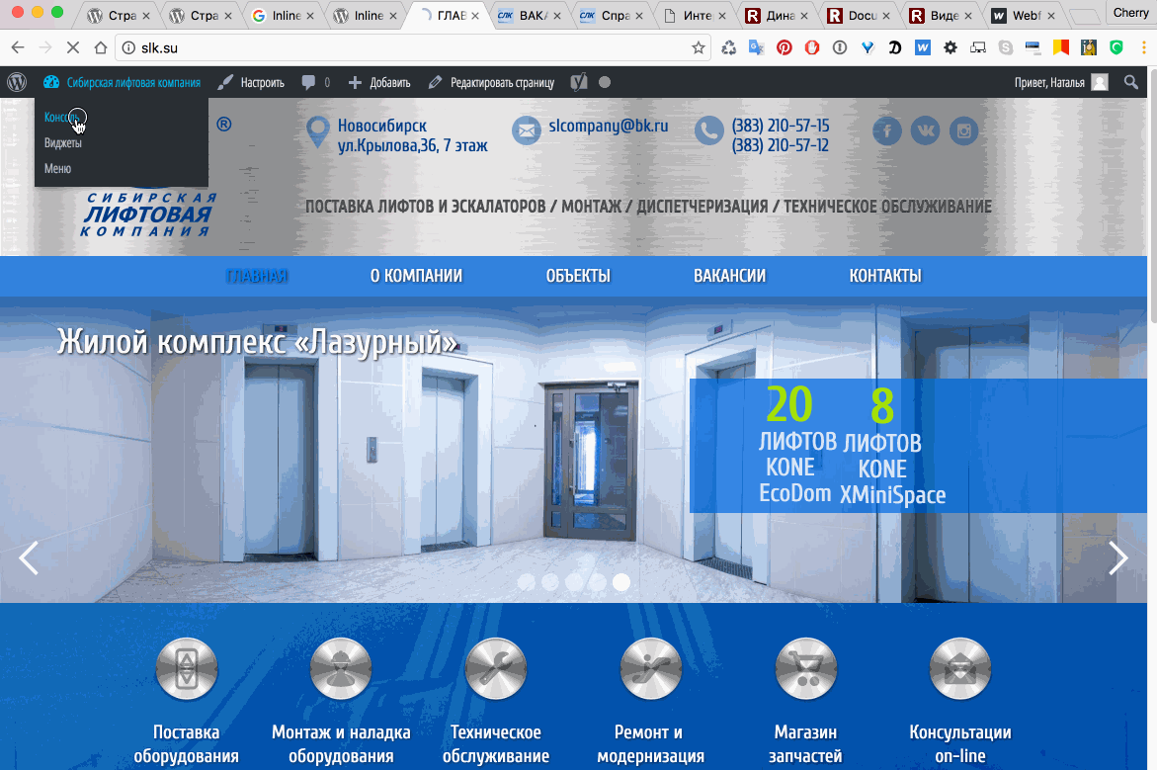Viewport: 1157px width, 770px height.
Task: Click the address bar showing slk.su
Action: [413, 48]
